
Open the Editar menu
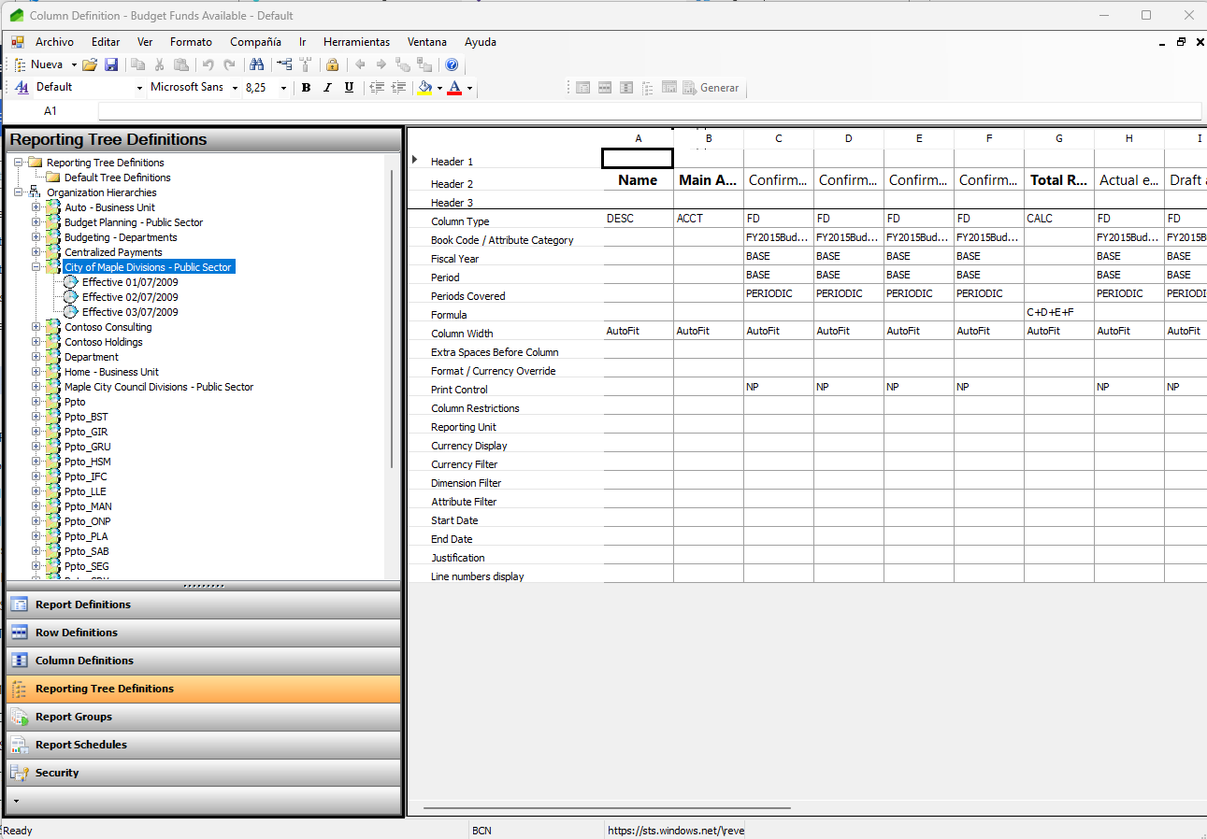pyautogui.click(x=106, y=42)
